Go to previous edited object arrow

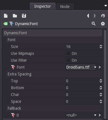click(88, 16)
